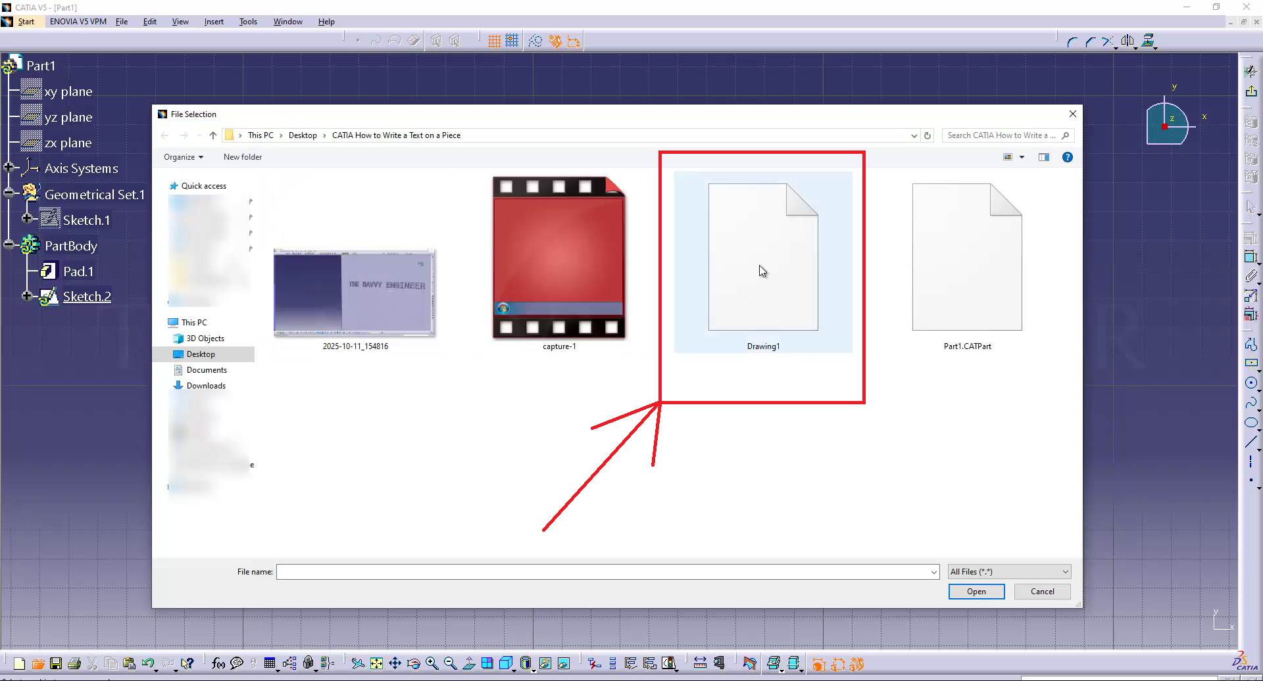The image size is (1263, 681).
Task: Open the Insert menu
Action: pos(214,22)
